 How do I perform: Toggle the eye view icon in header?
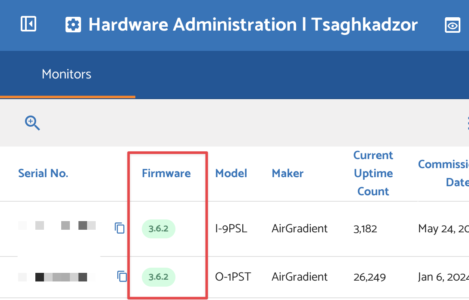point(452,26)
